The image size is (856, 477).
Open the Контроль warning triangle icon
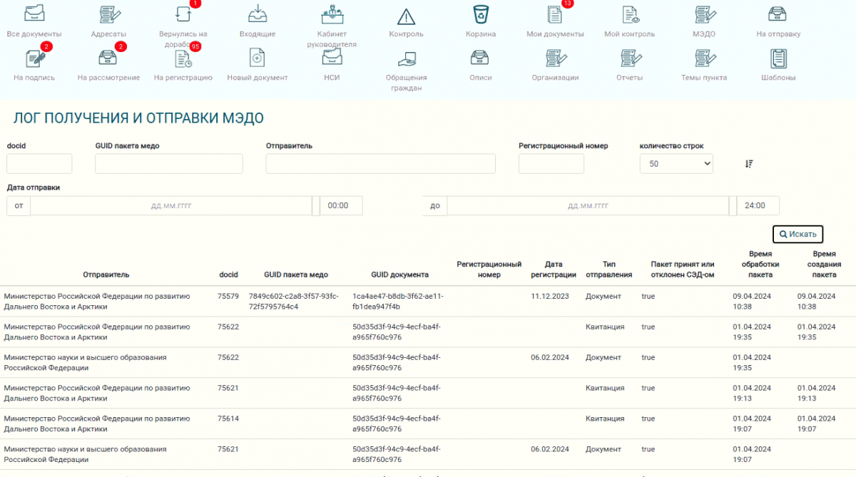click(406, 16)
